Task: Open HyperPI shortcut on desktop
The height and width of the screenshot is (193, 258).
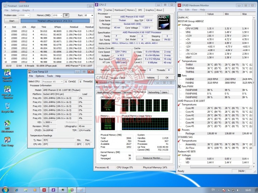Action: pyautogui.click(x=8, y=75)
